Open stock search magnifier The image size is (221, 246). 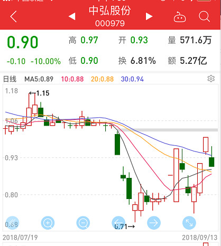(204, 16)
